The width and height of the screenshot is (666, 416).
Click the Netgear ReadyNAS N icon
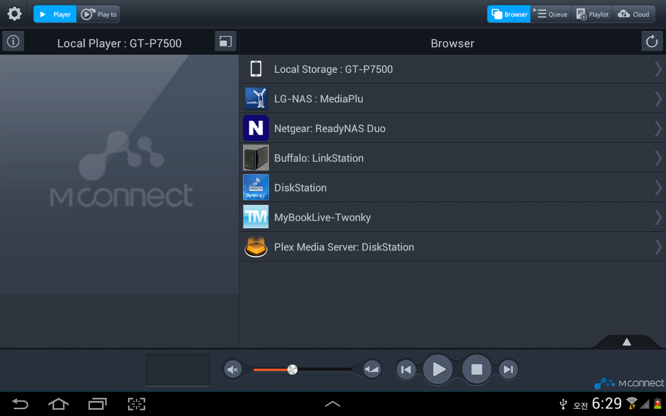[x=256, y=128]
